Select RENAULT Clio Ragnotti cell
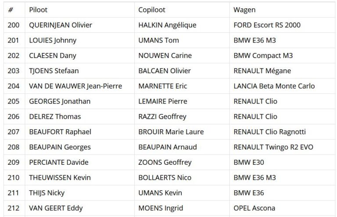 point(282,132)
